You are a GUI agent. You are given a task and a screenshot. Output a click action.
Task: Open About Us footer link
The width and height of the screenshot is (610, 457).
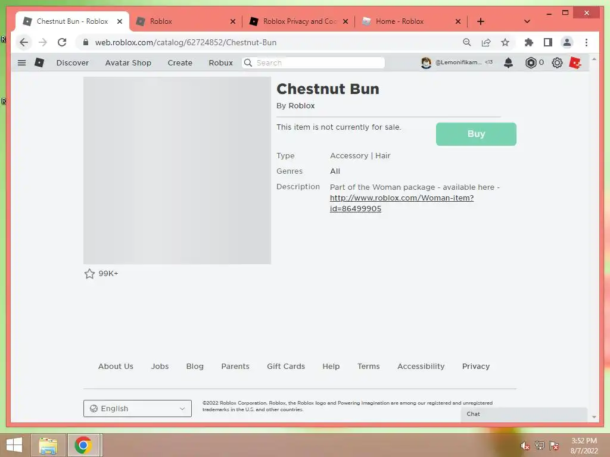coord(116,366)
